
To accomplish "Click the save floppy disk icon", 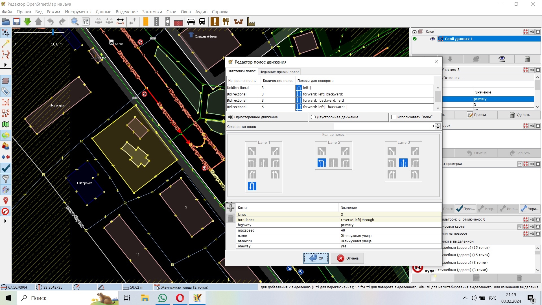I will tap(16, 21).
